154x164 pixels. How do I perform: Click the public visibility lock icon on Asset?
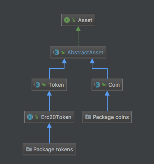click(x=74, y=20)
